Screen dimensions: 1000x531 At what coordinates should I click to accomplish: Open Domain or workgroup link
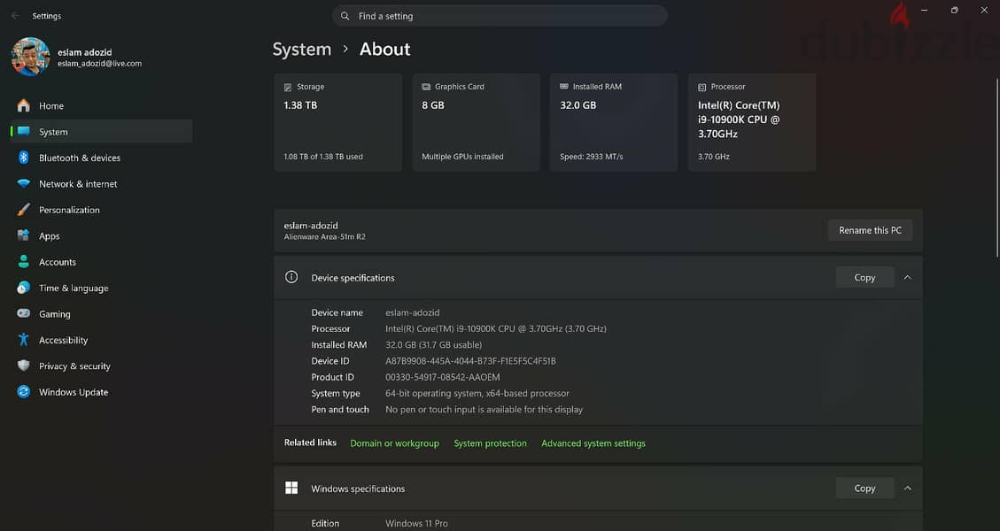point(395,443)
